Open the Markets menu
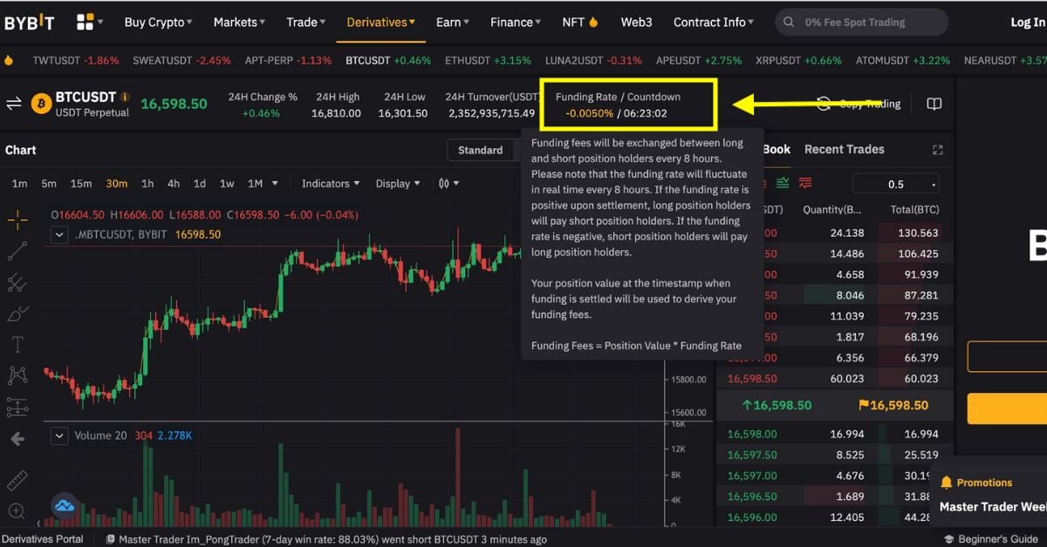Image resolution: width=1047 pixels, height=547 pixels. point(240,22)
